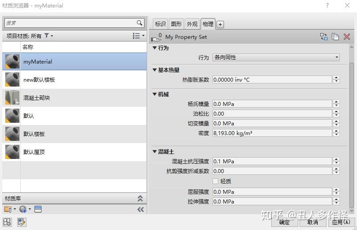The height and width of the screenshot is (230, 357).
Task: Collapse the left pane with double-left arrows
Action: 141,210
